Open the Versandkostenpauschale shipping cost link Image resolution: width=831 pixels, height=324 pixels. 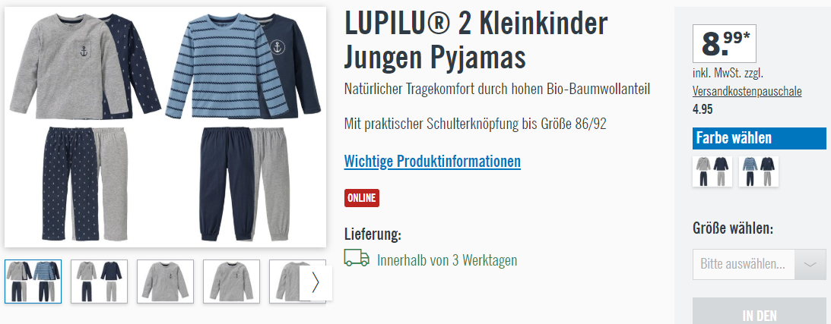(747, 92)
